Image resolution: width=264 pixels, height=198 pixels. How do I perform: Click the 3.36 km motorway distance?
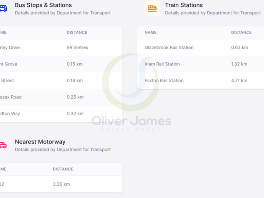[x=61, y=184]
